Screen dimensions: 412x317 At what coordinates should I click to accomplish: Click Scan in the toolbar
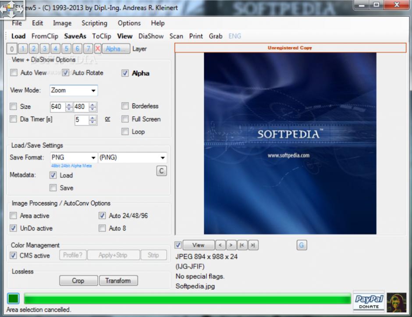coord(176,36)
